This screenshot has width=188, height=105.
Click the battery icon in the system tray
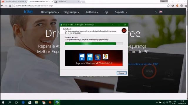160,102
